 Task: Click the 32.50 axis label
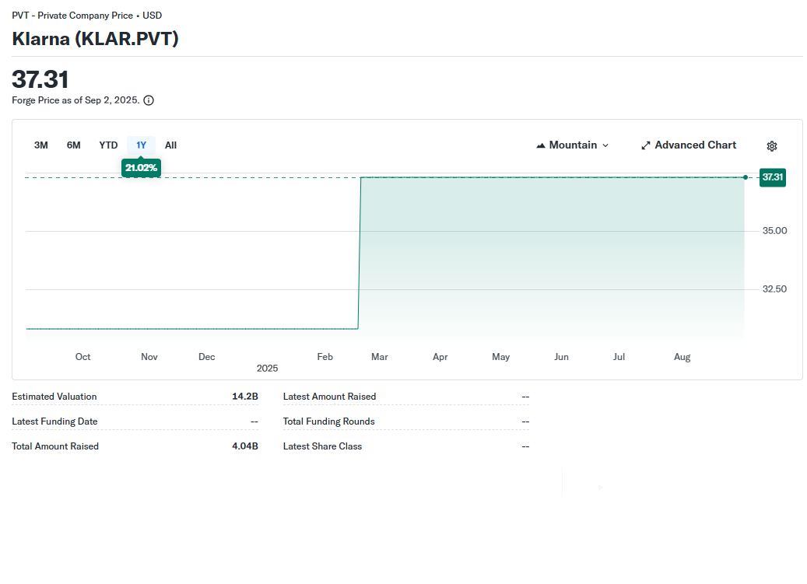pos(774,289)
